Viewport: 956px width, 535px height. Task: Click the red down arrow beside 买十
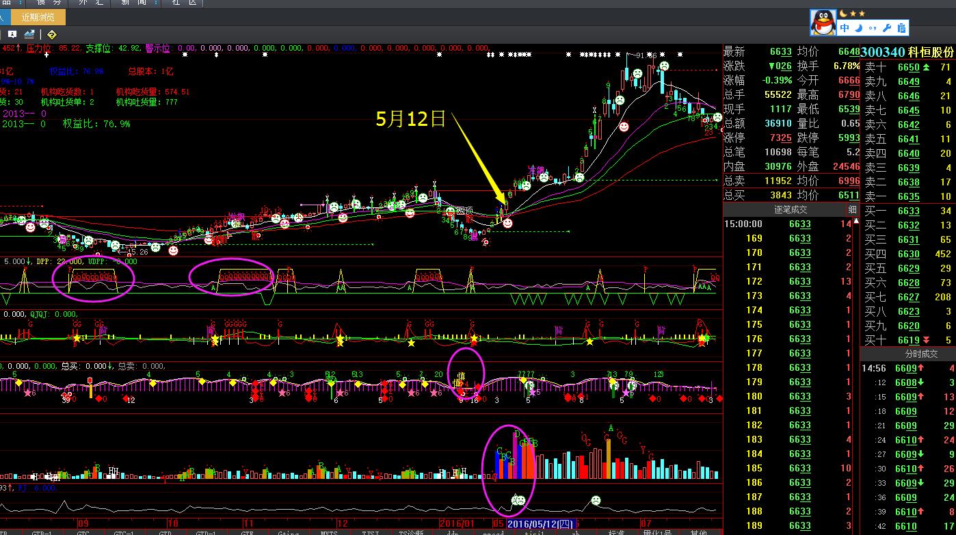click(926, 340)
